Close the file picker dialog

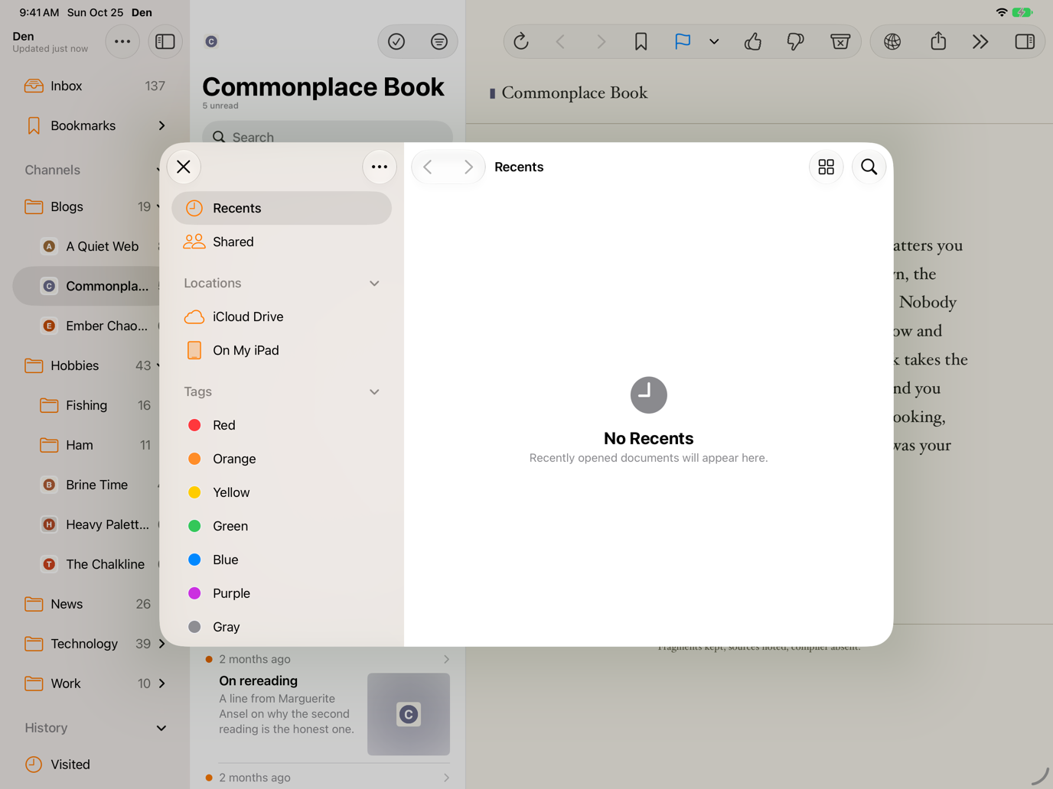[184, 167]
